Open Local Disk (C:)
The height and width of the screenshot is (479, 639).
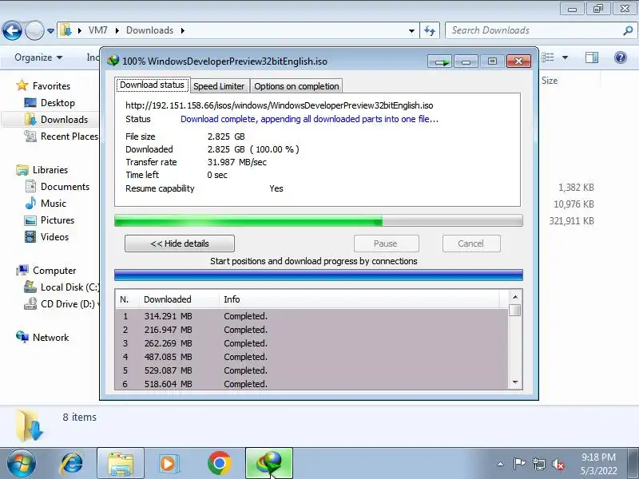tap(69, 287)
